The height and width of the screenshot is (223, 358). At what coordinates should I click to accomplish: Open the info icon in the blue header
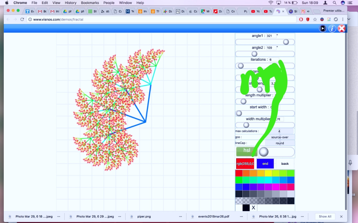[x=332, y=28]
